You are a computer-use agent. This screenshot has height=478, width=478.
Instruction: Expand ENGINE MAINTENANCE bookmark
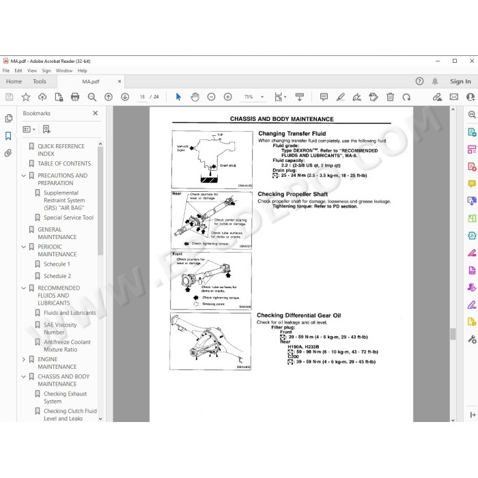click(x=23, y=359)
